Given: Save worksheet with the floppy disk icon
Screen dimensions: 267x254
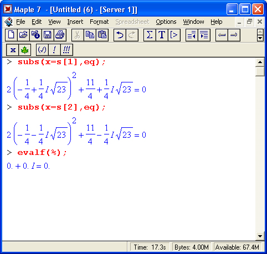Looking at the screenshot, I should click(x=48, y=35).
